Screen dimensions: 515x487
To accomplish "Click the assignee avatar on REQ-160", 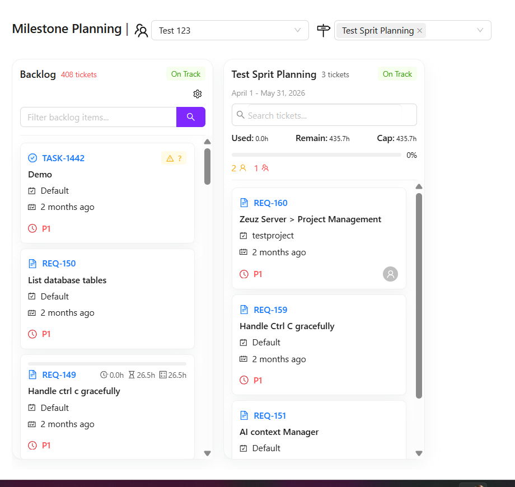I will 391,274.
